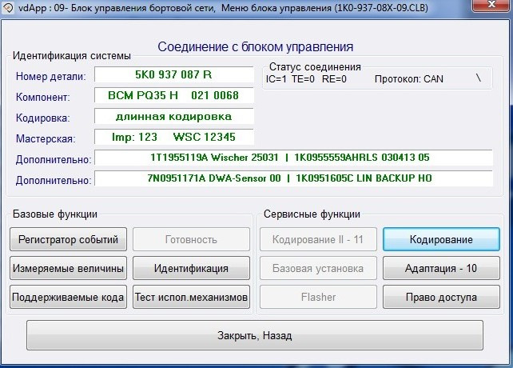Click the greyed Базовая установка button
Screen dimensions: 513x368
(x=318, y=268)
